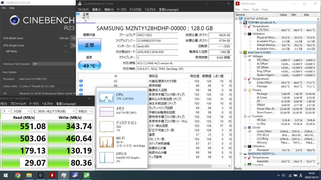The width and height of the screenshot is (321, 180).
Task: Click the blue status circle for SMART ID 05
Action: 81,81
